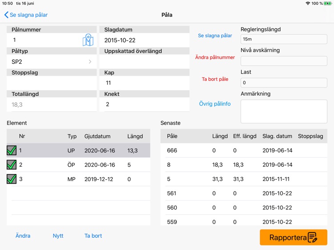Click the 'Slag. datum' column header
Screen dimensions: 334x250
tap(277, 136)
